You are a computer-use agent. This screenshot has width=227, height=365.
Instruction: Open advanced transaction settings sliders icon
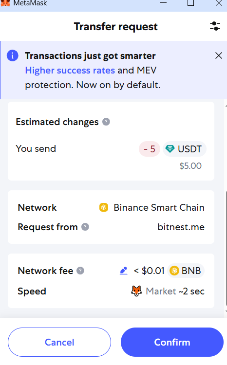pyautogui.click(x=215, y=26)
